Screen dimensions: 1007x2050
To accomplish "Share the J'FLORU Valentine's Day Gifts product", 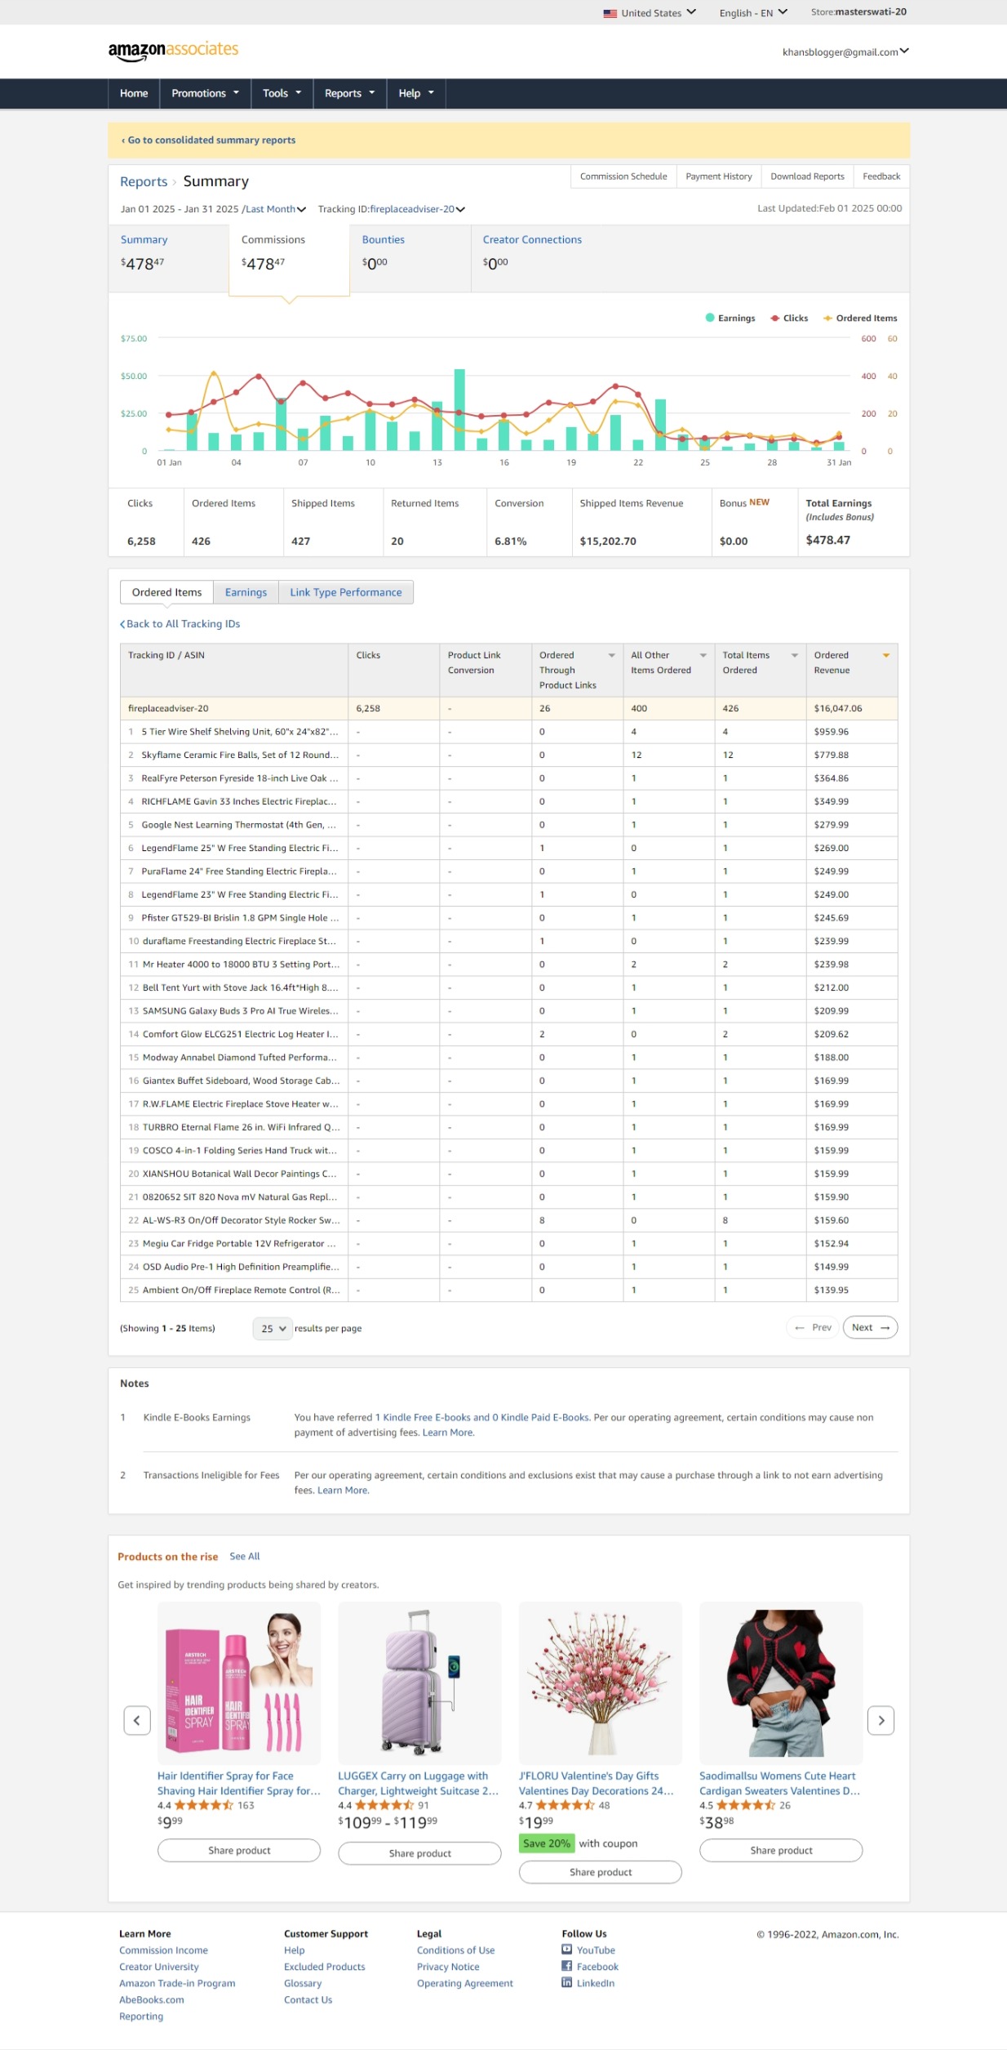I will 601,1872.
